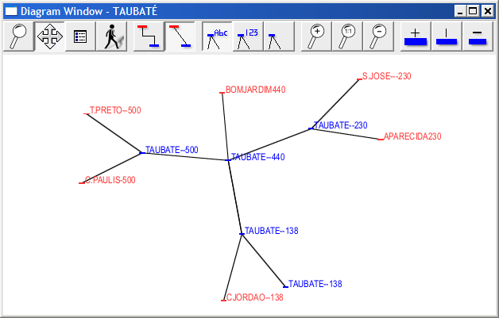Image resolution: width=499 pixels, height=318 pixels.
Task: Select TAUBATE--138 label beside CJORDAO--138
Action: (x=315, y=284)
